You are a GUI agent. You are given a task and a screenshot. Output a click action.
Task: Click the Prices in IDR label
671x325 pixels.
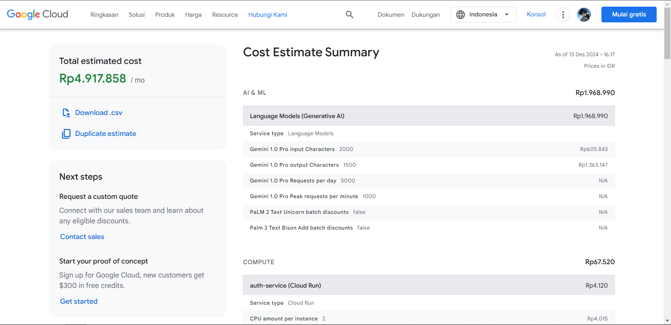point(599,66)
